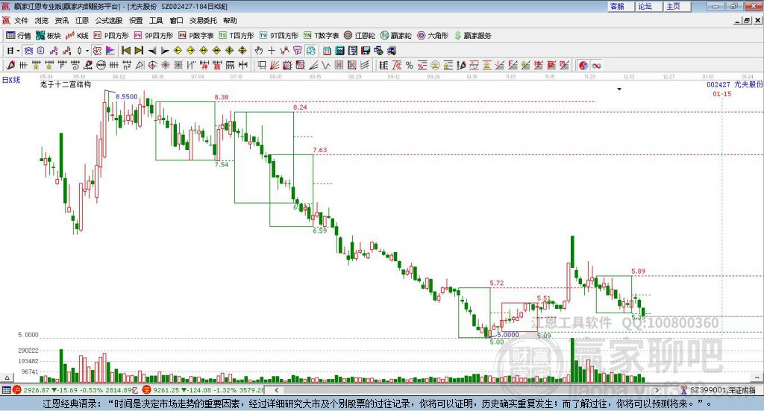Image resolution: width=764 pixels, height=411 pixels.
Task: Open the 赢家轮 wheel tool
Action: [x=395, y=36]
